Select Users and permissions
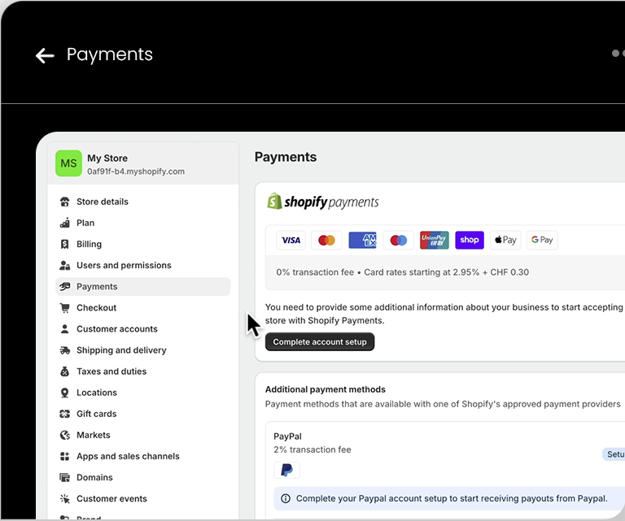625x521 pixels. tap(142, 265)
